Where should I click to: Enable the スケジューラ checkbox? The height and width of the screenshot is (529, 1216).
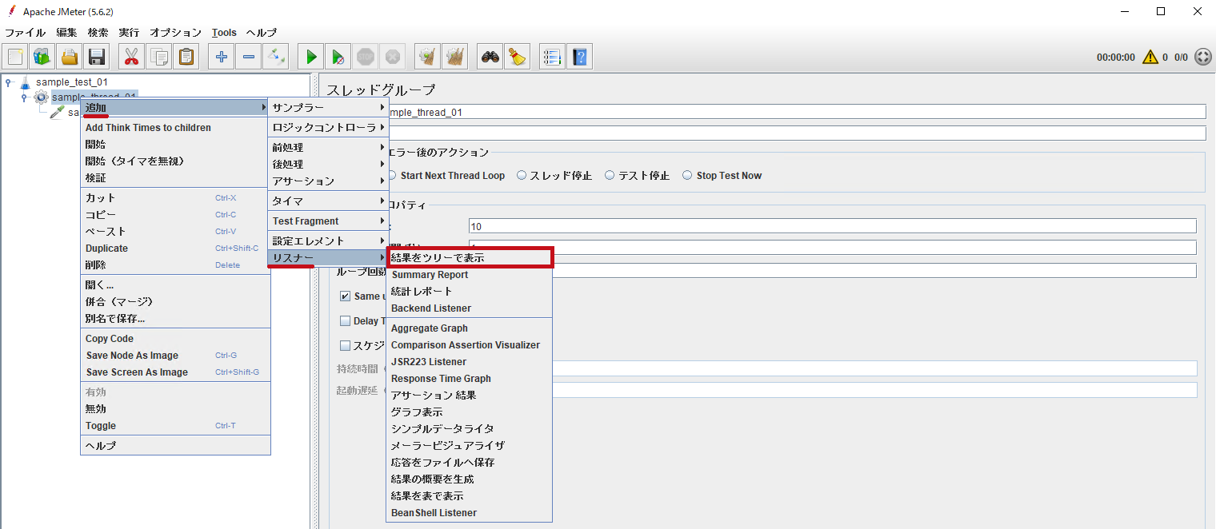(x=346, y=345)
